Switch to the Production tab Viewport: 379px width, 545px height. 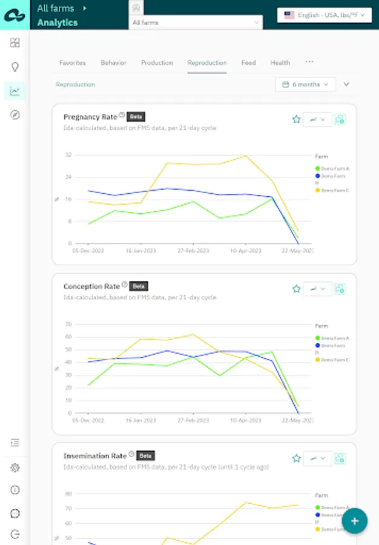pos(157,63)
